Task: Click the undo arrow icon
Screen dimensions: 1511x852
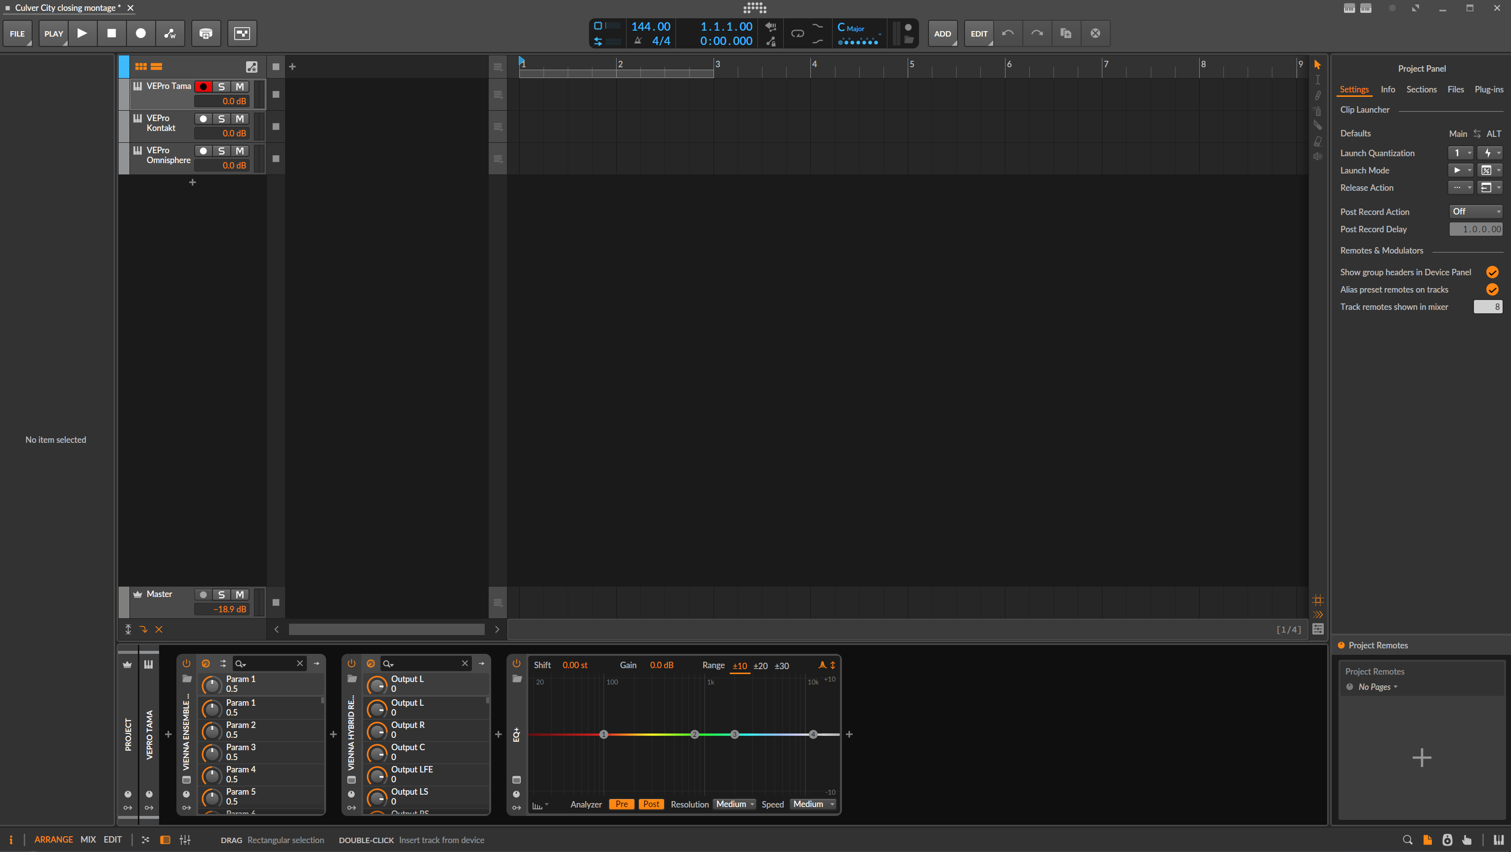Action: 1007,34
